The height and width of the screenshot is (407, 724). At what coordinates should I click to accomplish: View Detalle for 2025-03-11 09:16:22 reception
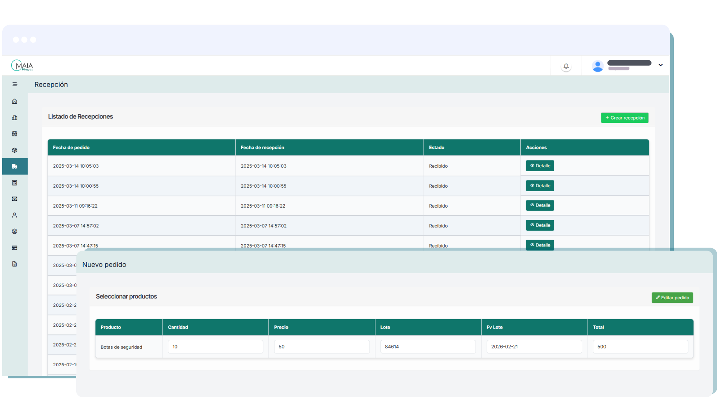click(x=540, y=205)
